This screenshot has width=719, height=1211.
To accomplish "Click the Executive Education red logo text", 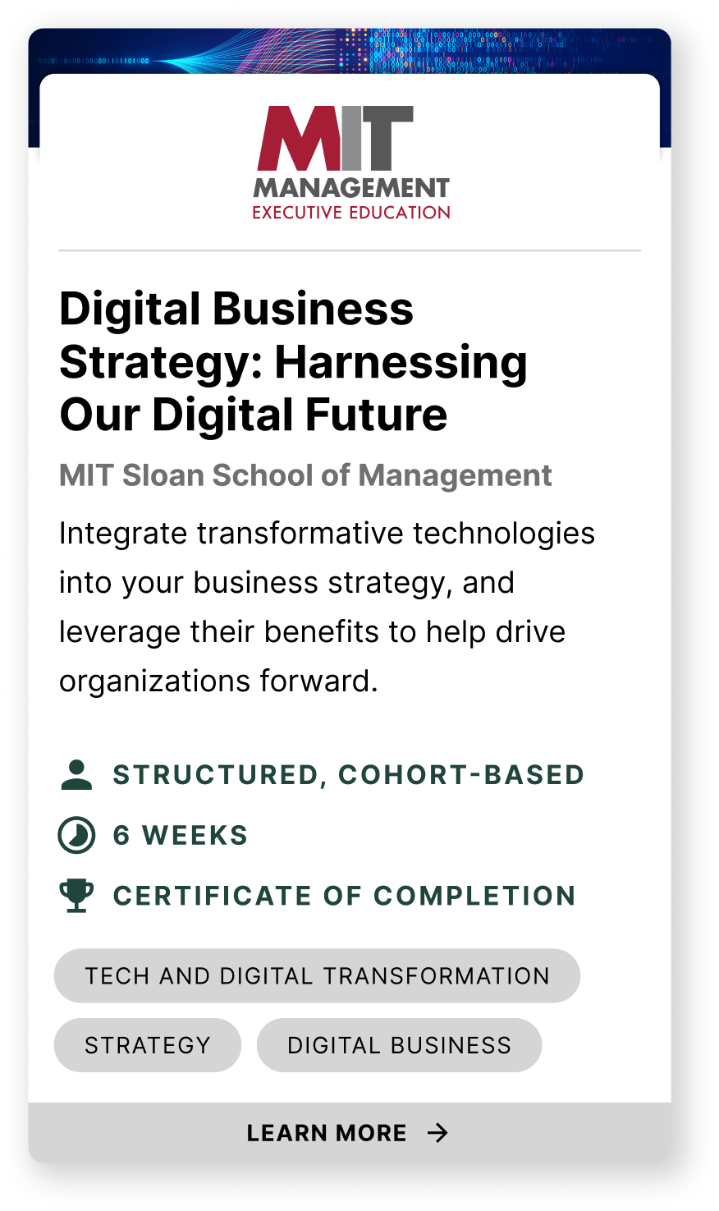I will pyautogui.click(x=351, y=213).
